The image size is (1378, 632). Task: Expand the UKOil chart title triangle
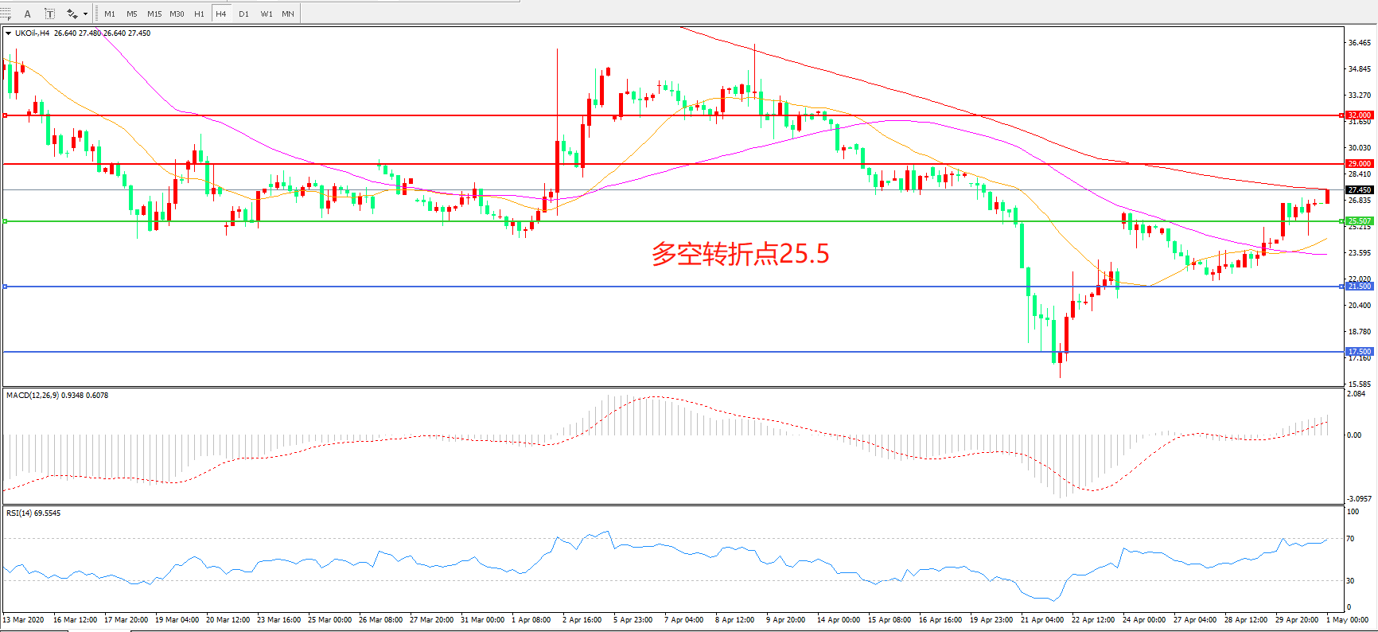(8, 33)
